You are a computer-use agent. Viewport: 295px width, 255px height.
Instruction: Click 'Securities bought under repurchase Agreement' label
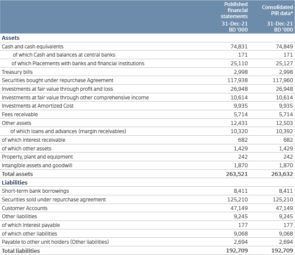[x=58, y=80]
